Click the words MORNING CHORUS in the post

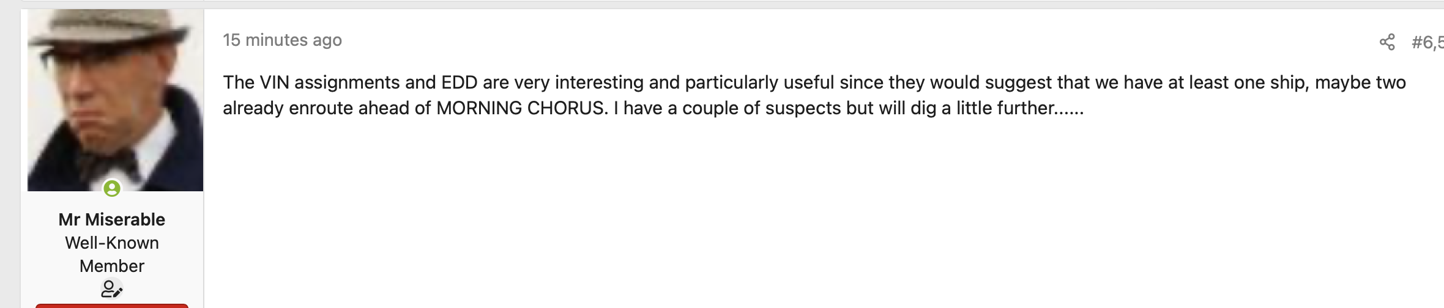522,108
